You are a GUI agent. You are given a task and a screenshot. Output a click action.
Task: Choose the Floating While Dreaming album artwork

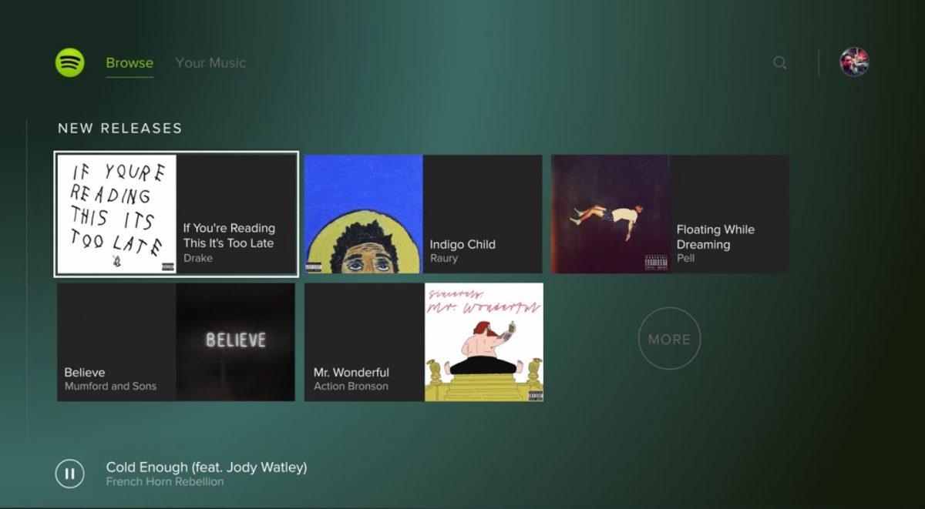click(x=610, y=214)
